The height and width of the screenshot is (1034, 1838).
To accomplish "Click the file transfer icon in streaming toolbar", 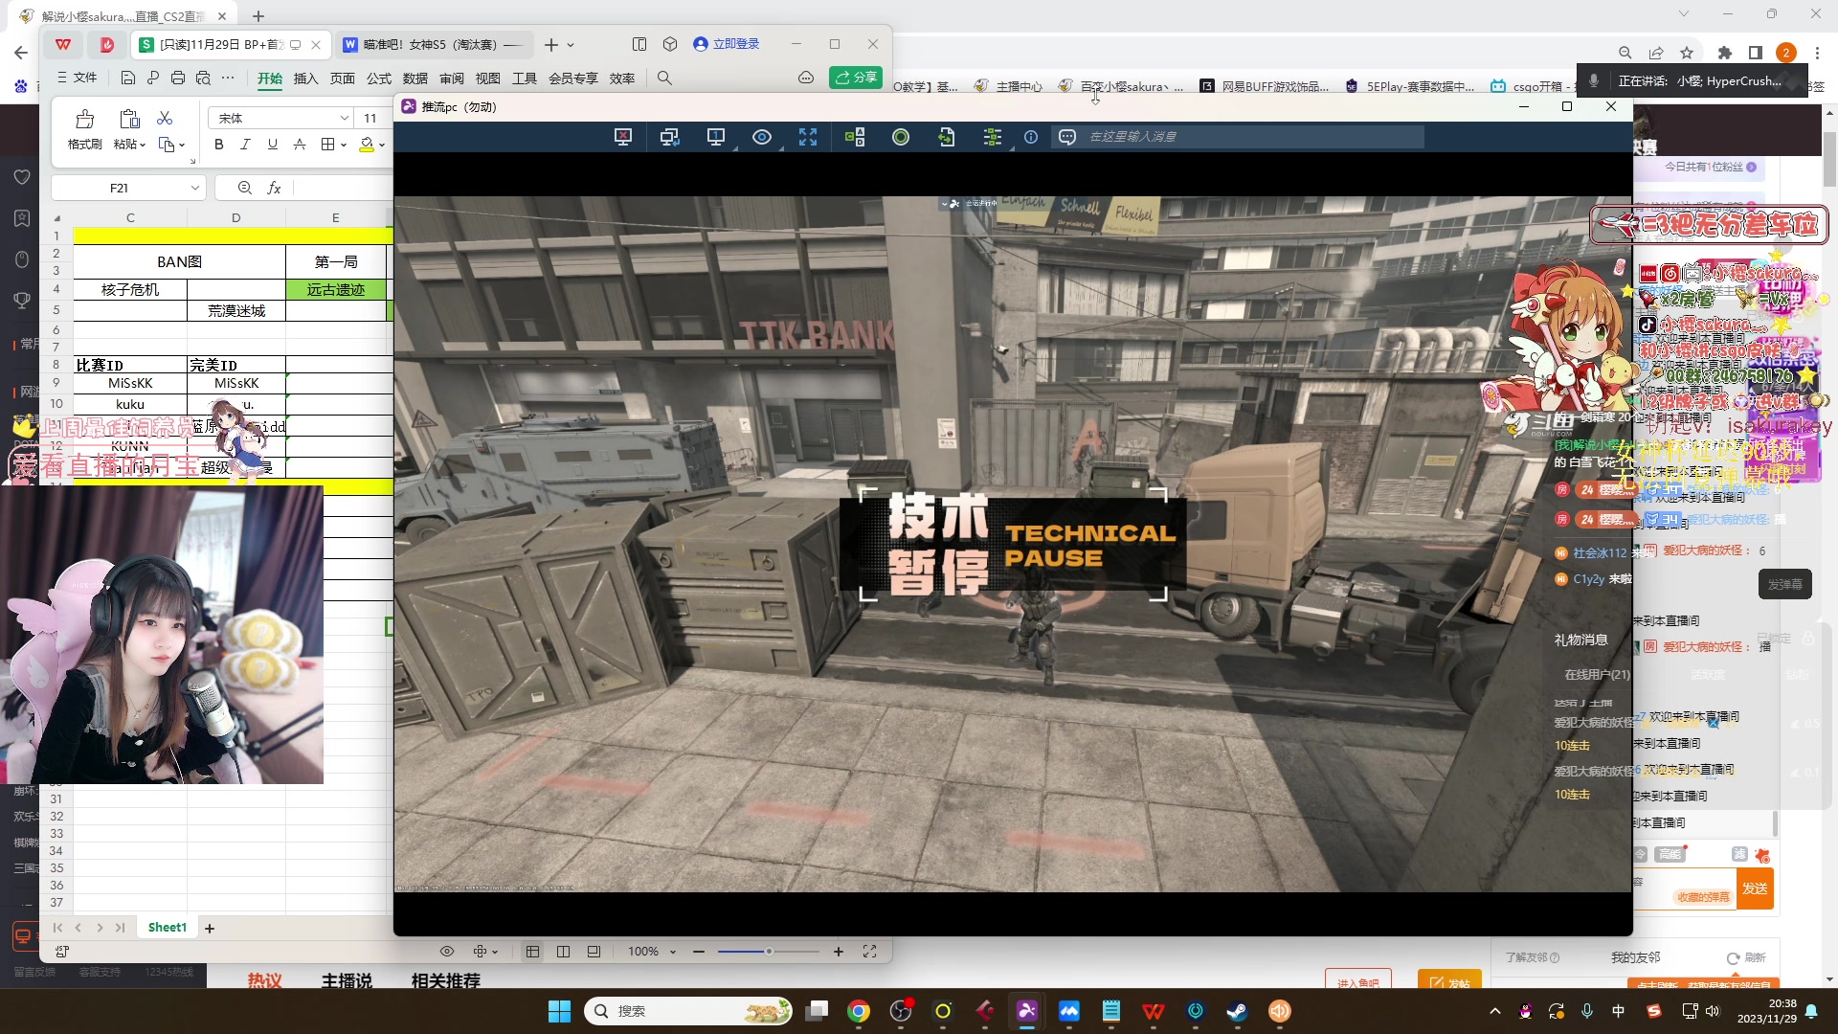I will pyautogui.click(x=947, y=137).
